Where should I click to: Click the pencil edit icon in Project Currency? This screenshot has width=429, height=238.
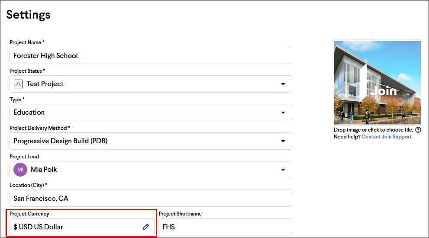tap(146, 227)
